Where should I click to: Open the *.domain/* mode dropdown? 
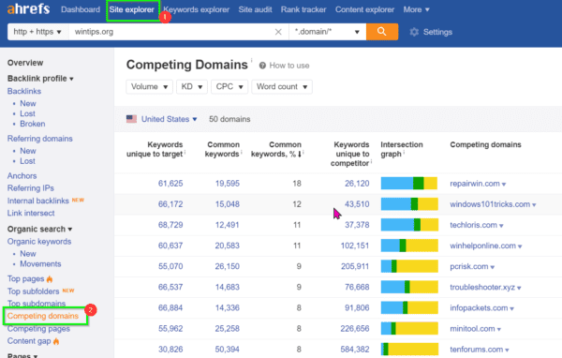[327, 32]
